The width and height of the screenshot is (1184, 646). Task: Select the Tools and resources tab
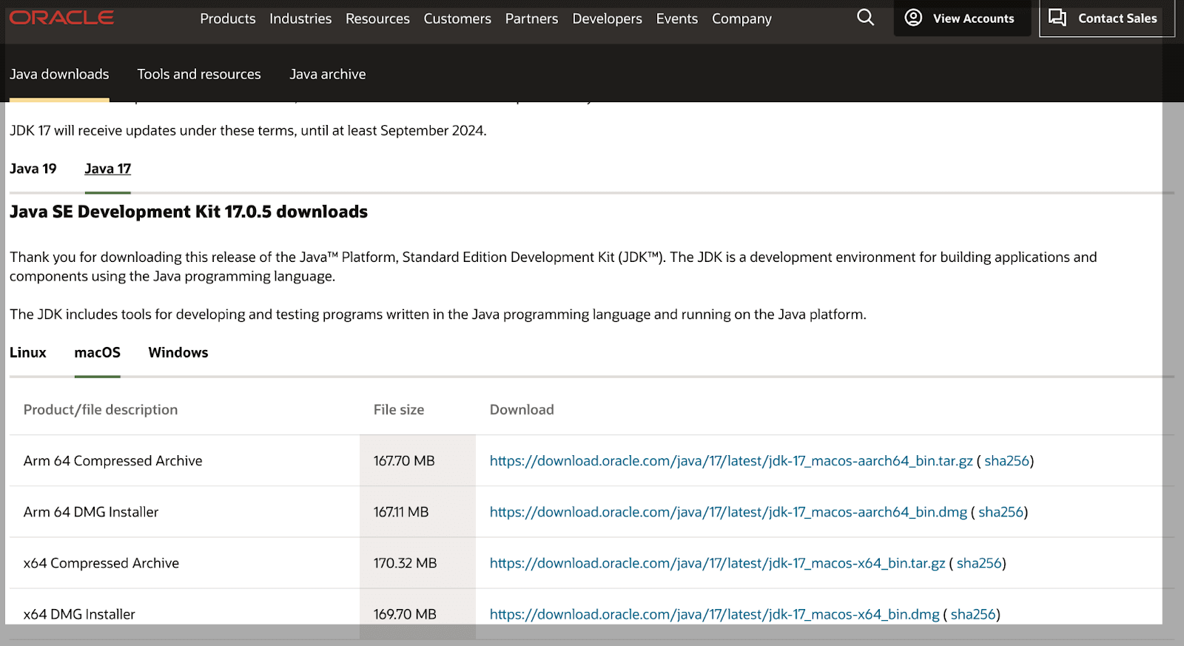coord(199,74)
